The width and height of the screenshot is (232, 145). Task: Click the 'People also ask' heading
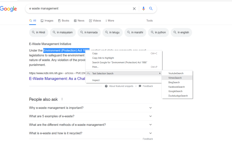[x=43, y=99]
